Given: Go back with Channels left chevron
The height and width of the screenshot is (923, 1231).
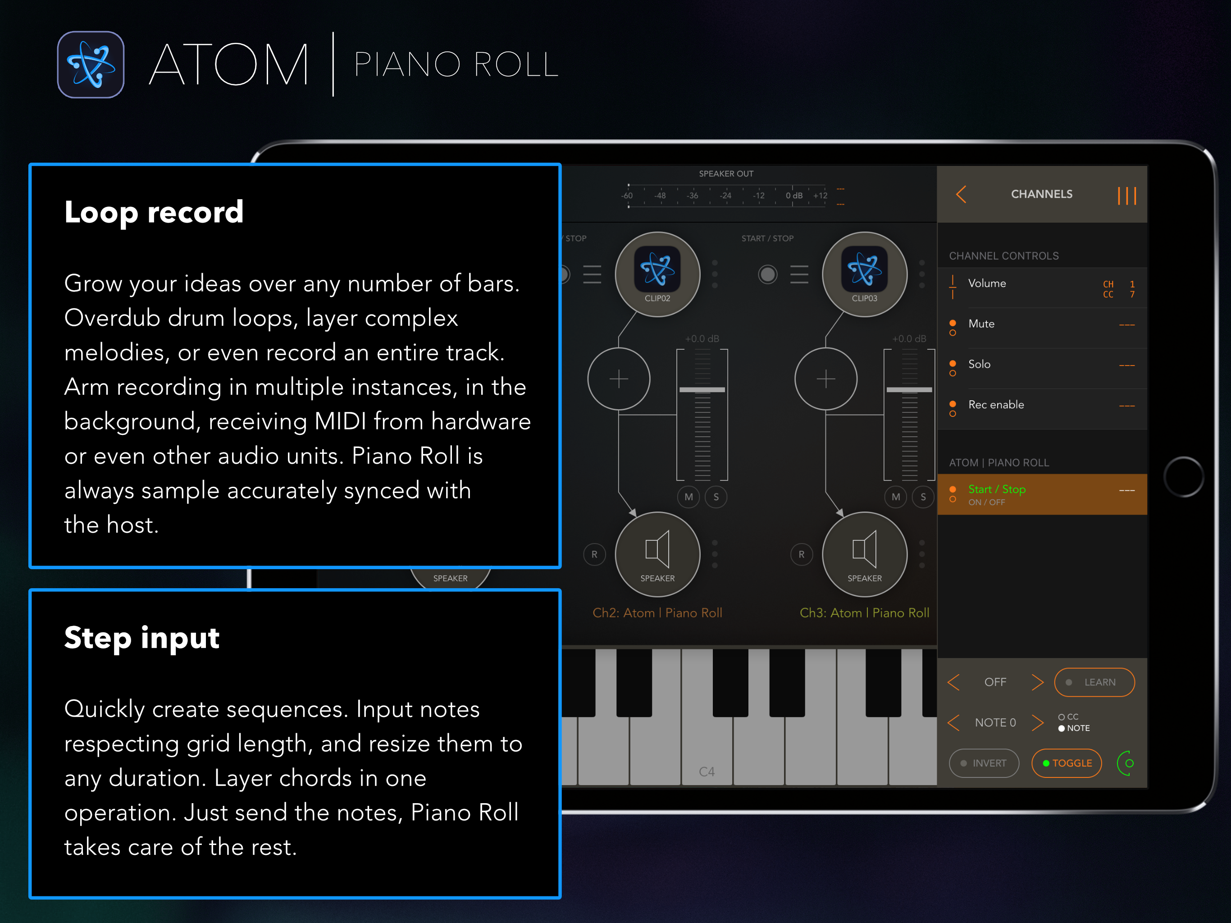Looking at the screenshot, I should pyautogui.click(x=961, y=194).
